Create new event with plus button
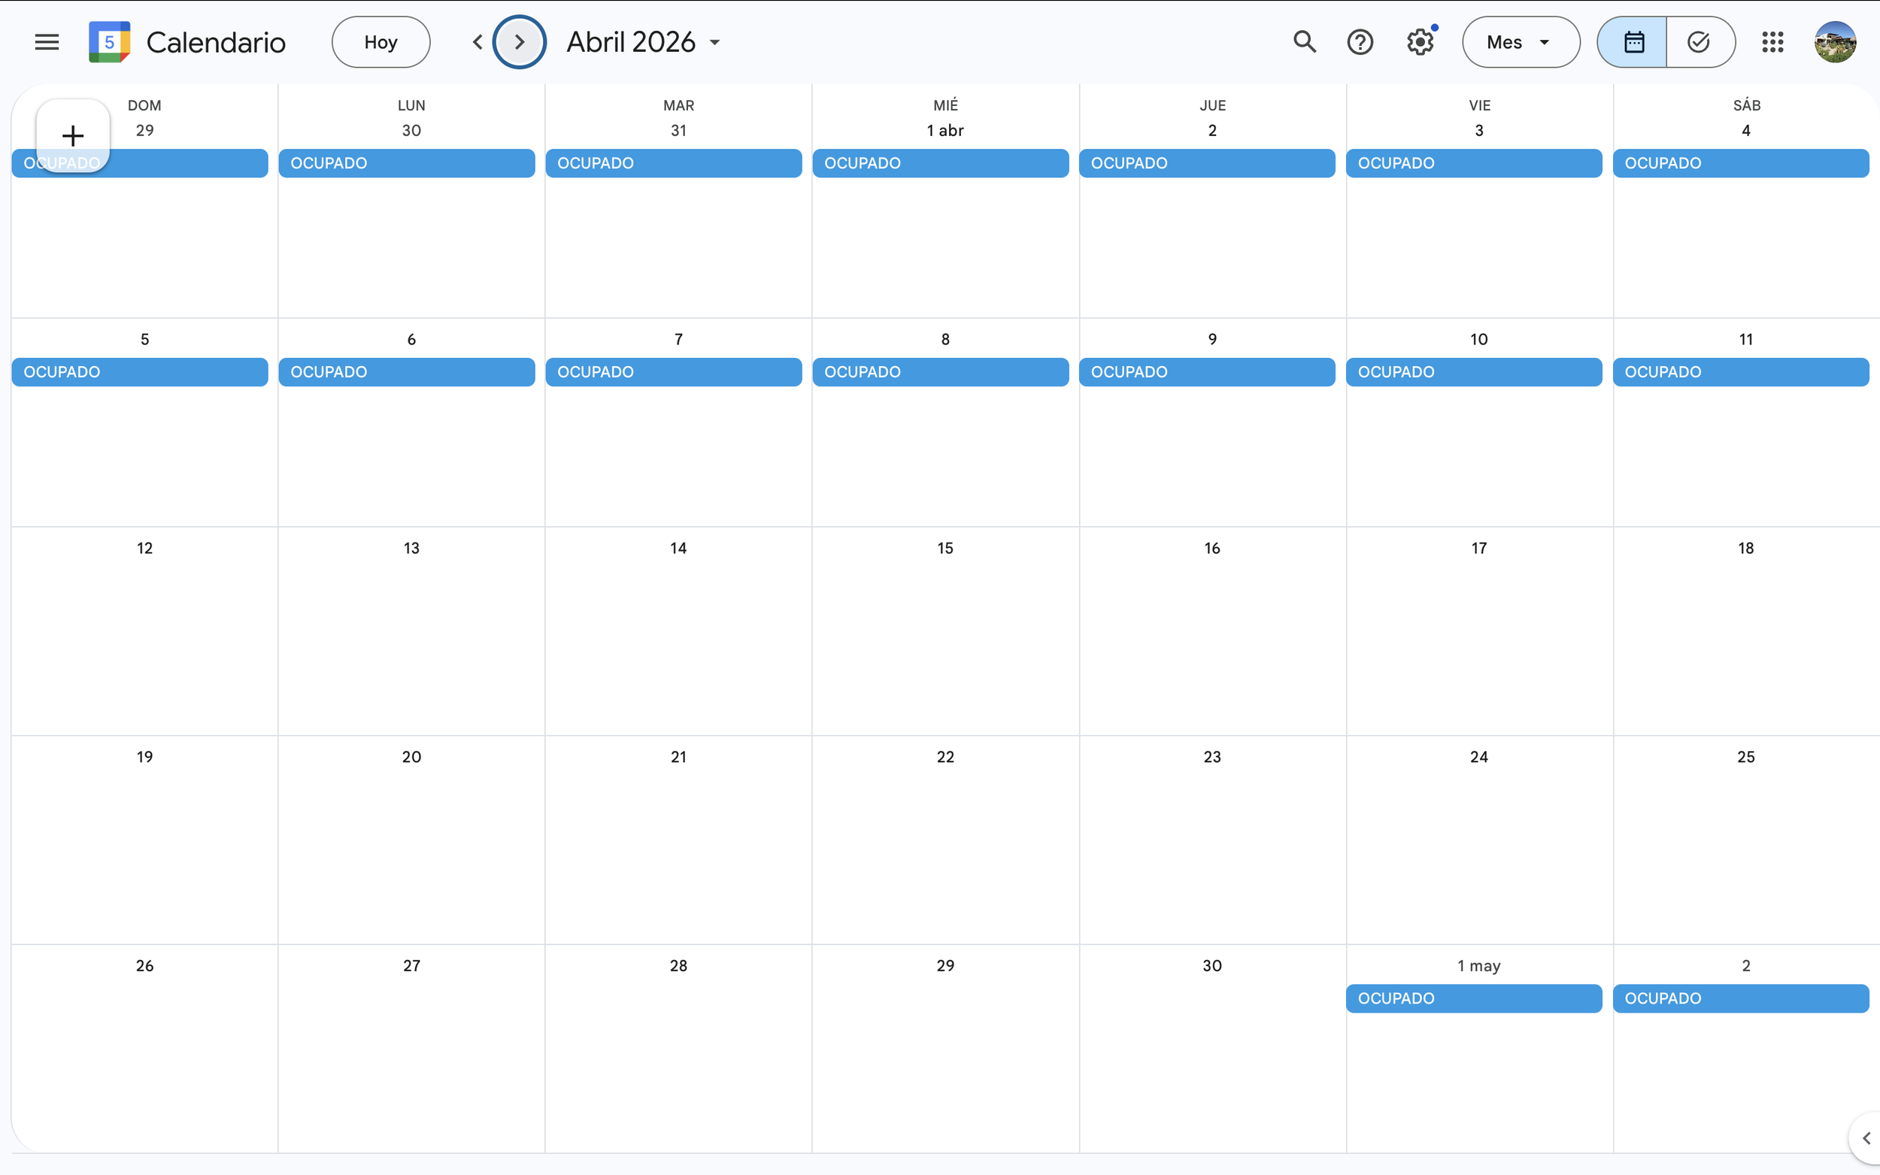 (72, 136)
